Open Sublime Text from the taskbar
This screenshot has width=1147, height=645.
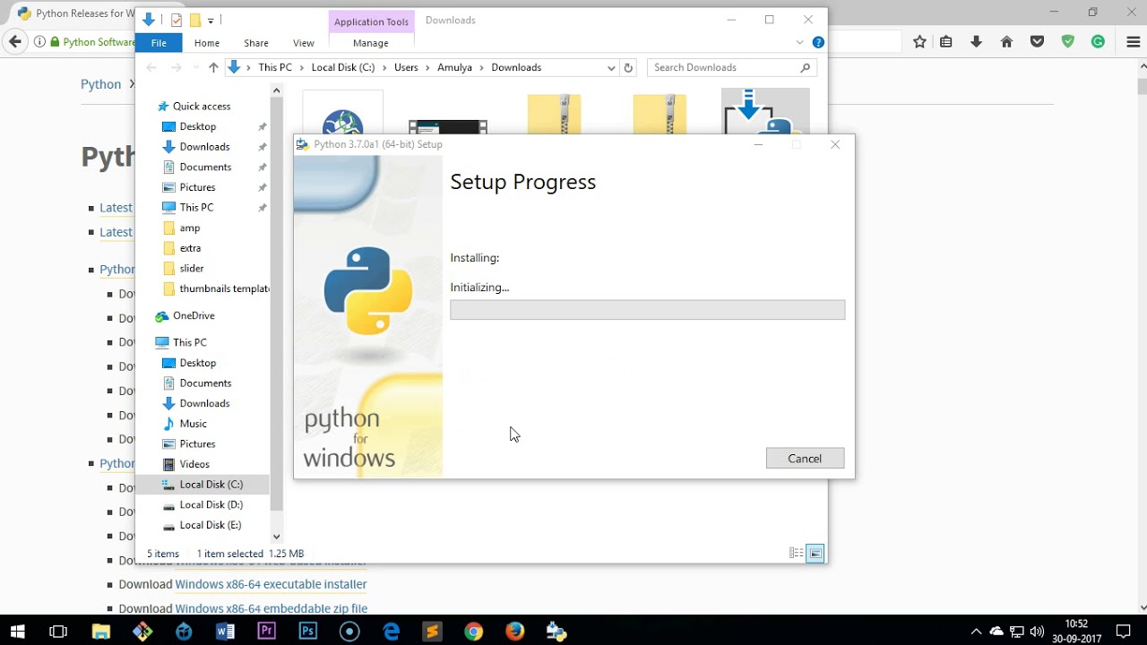(432, 632)
